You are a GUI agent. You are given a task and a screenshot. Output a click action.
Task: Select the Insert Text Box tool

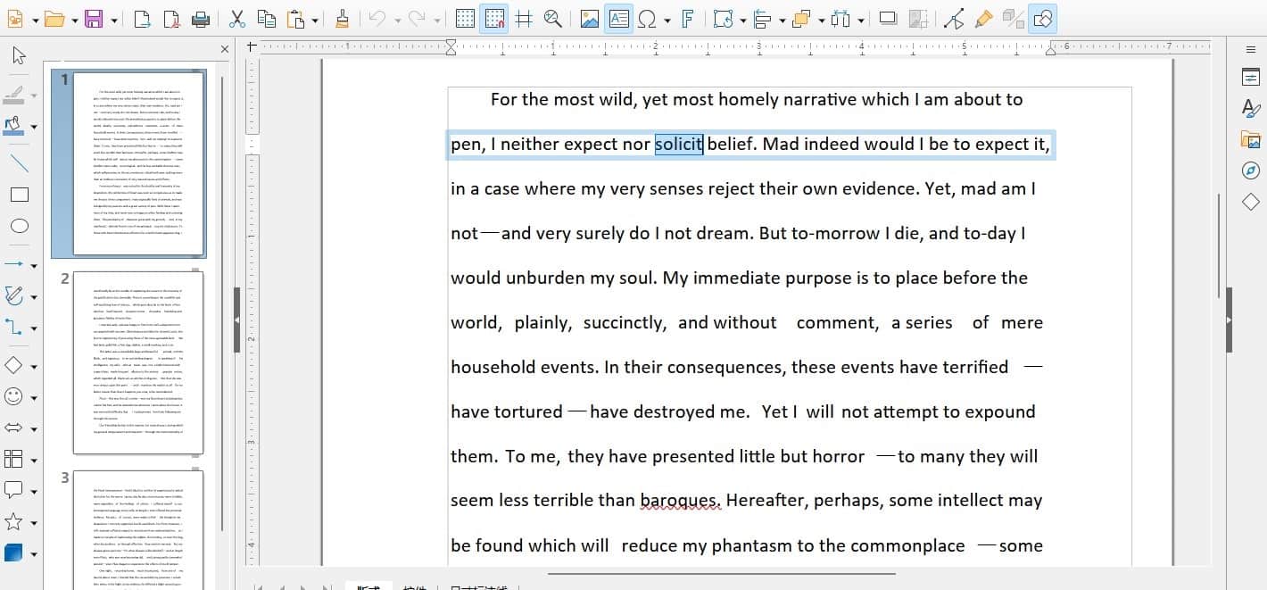[618, 18]
